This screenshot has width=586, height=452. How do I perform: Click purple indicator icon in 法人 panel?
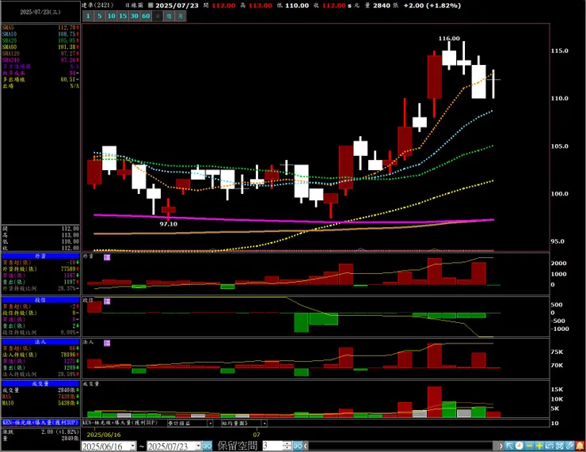pyautogui.click(x=107, y=343)
